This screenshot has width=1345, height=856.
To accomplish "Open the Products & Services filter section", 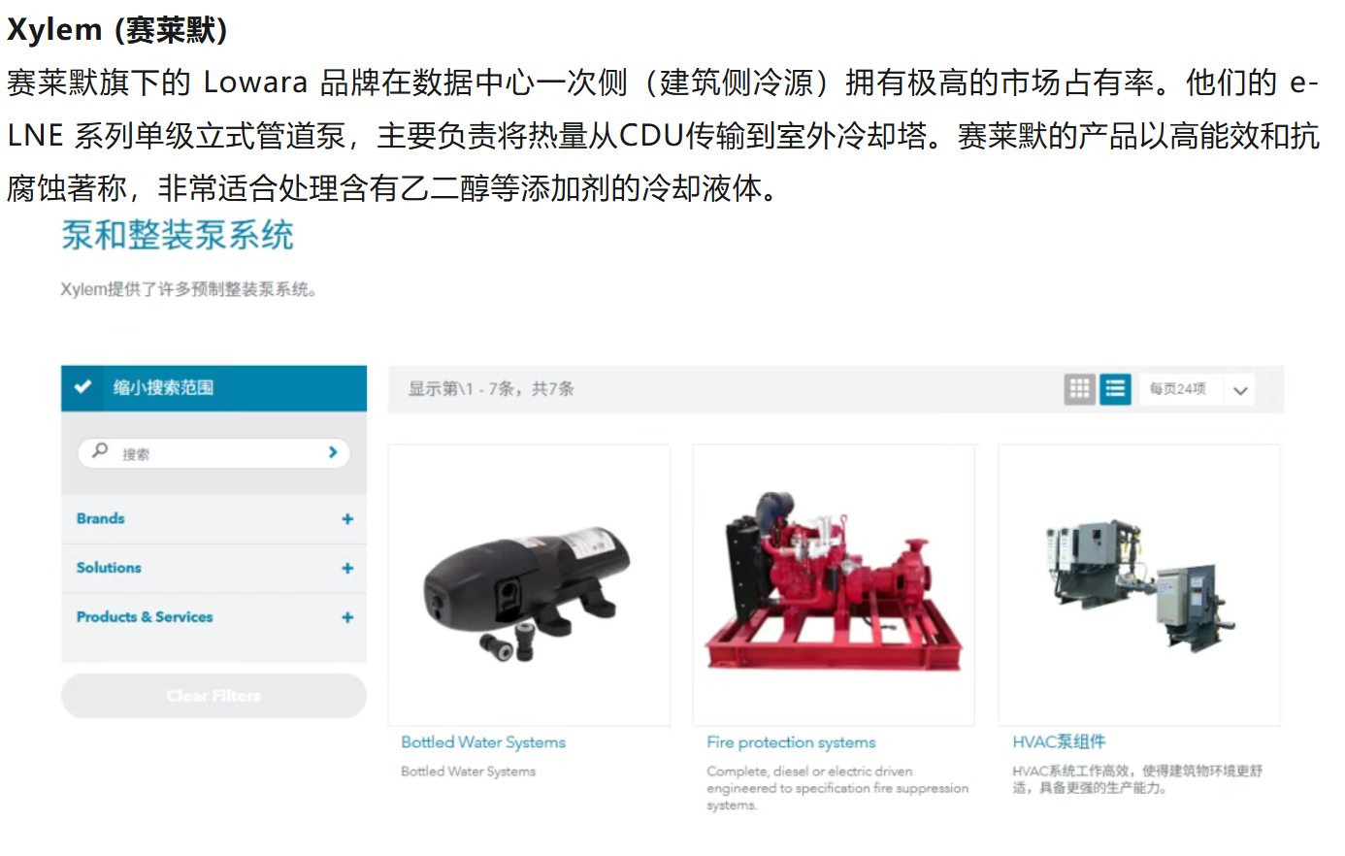I will (213, 617).
